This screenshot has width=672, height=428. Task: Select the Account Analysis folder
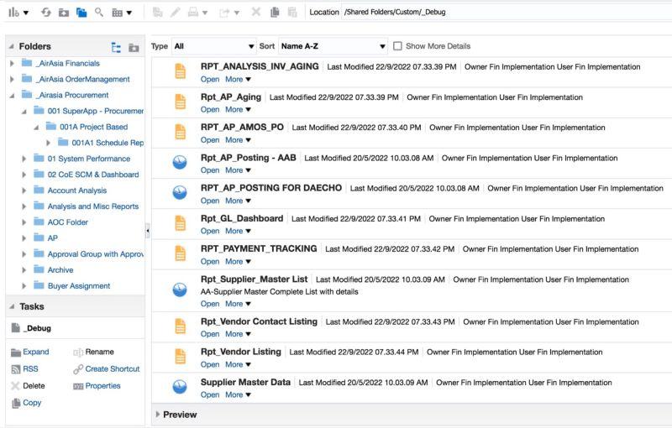coord(77,190)
